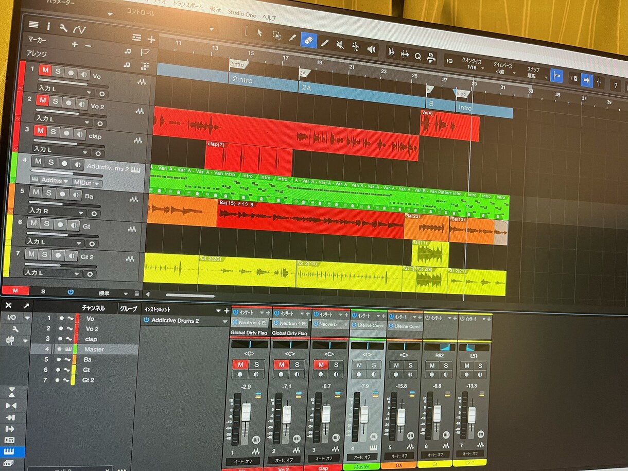The width and height of the screenshot is (628, 471).
Task: Open ヘルプ menu
Action: coord(269,18)
